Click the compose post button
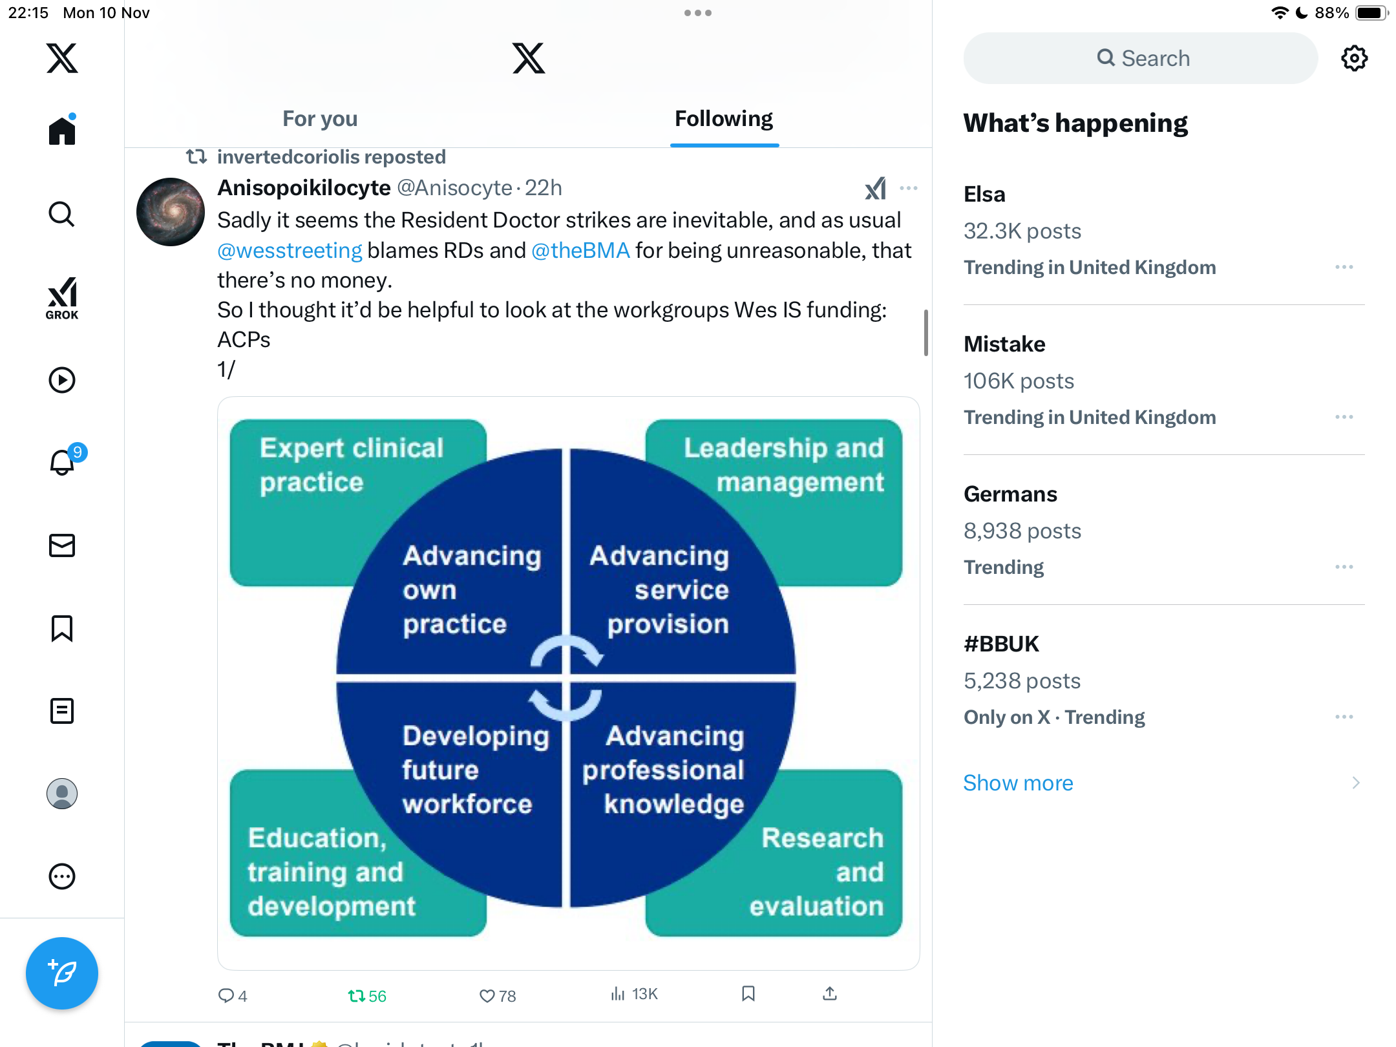This screenshot has width=1396, height=1047. (62, 973)
